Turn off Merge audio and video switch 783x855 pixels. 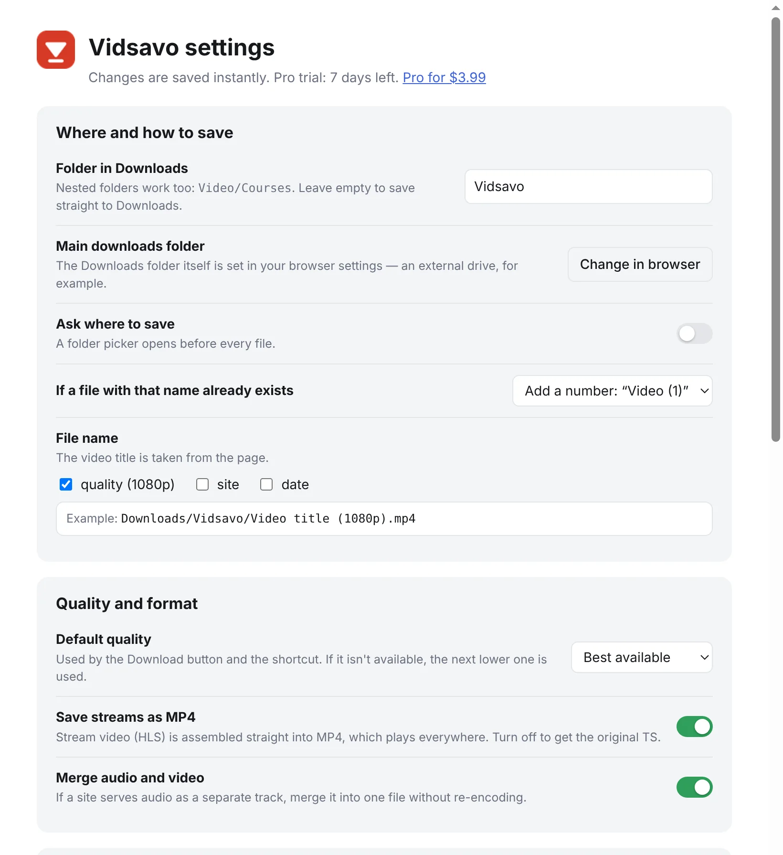tap(694, 787)
